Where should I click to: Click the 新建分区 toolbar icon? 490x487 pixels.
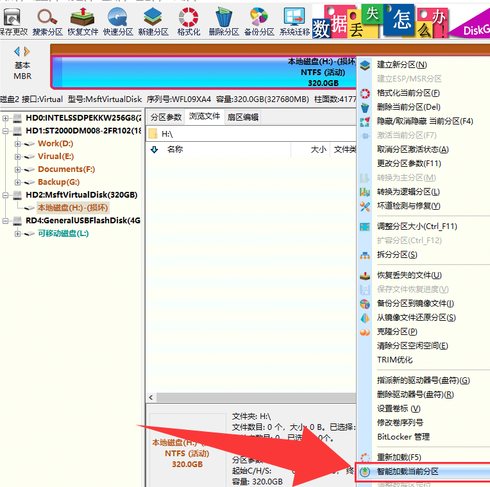point(153,17)
